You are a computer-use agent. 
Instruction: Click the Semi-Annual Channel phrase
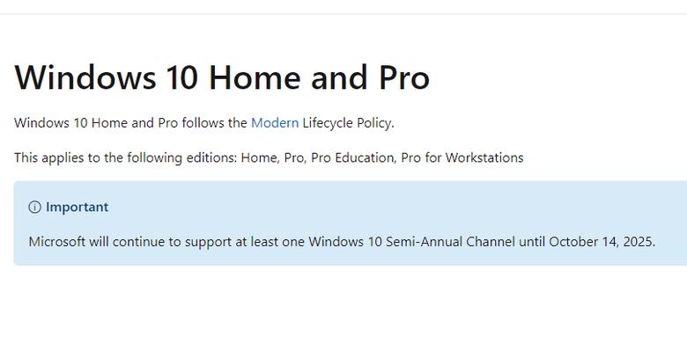pyautogui.click(x=450, y=242)
